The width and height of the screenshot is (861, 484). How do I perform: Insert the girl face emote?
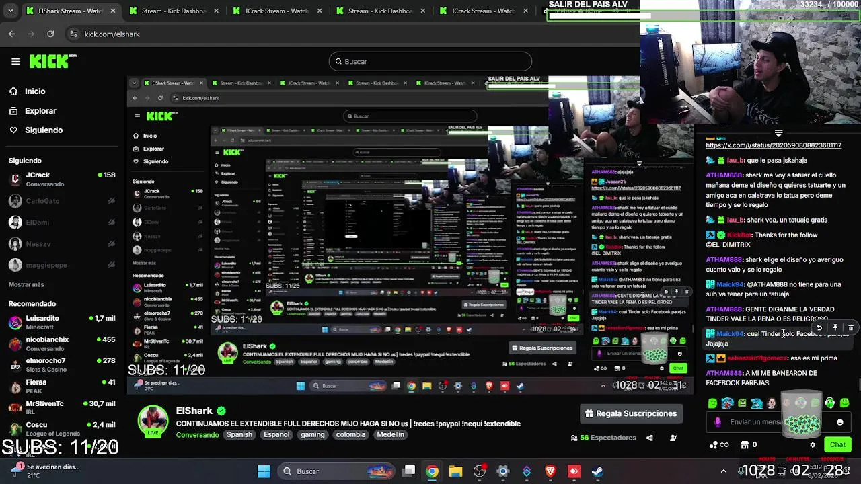(x=772, y=403)
